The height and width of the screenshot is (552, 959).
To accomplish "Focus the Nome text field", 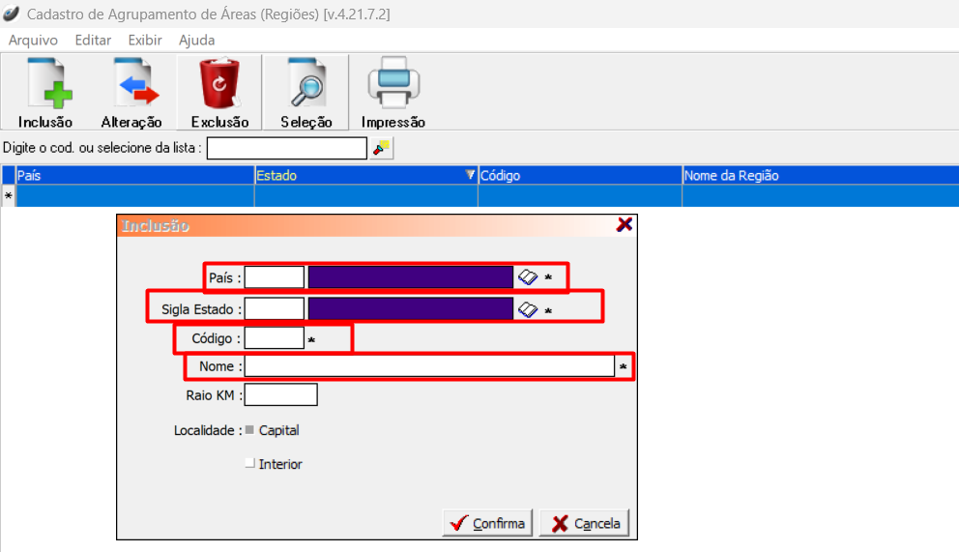I will pos(428,366).
